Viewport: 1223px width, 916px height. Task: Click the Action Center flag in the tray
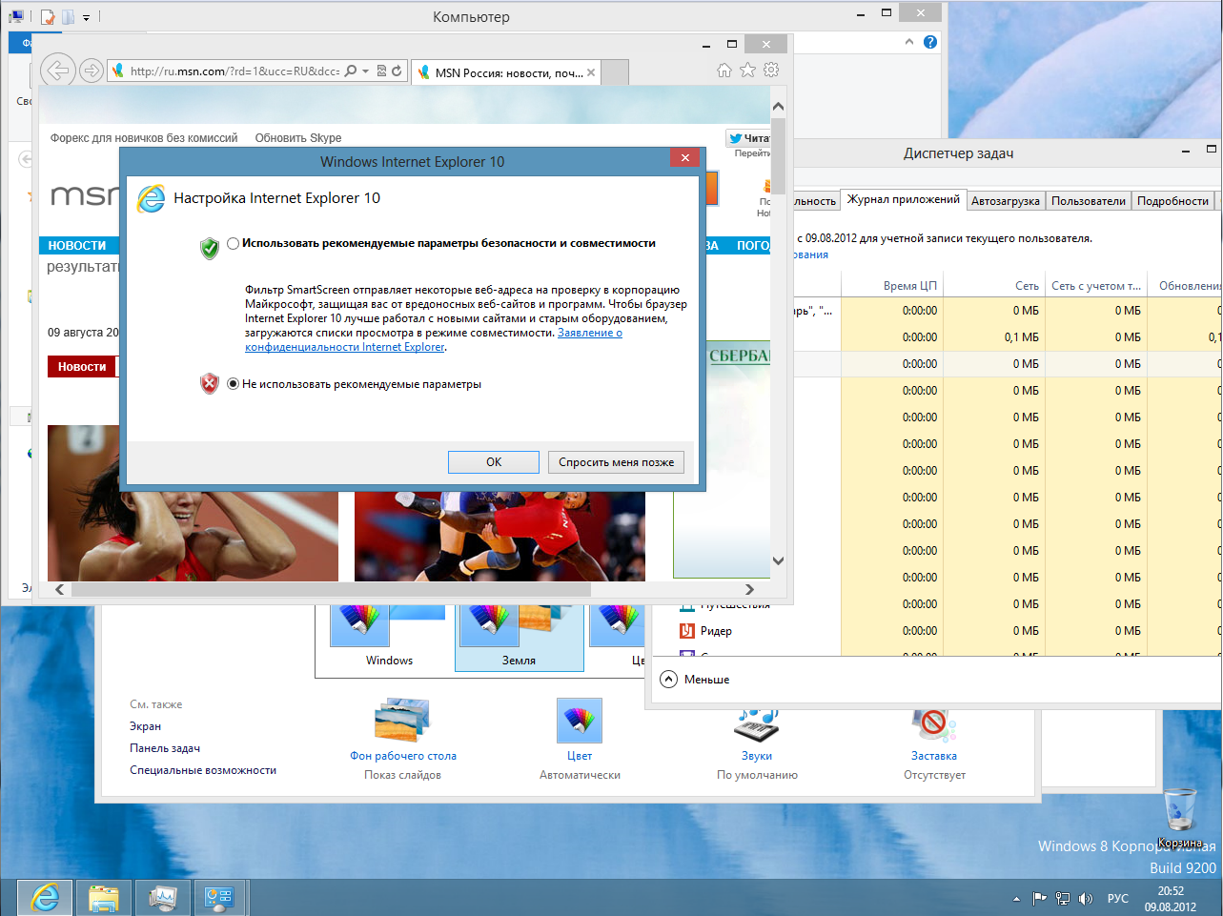[x=1040, y=898]
